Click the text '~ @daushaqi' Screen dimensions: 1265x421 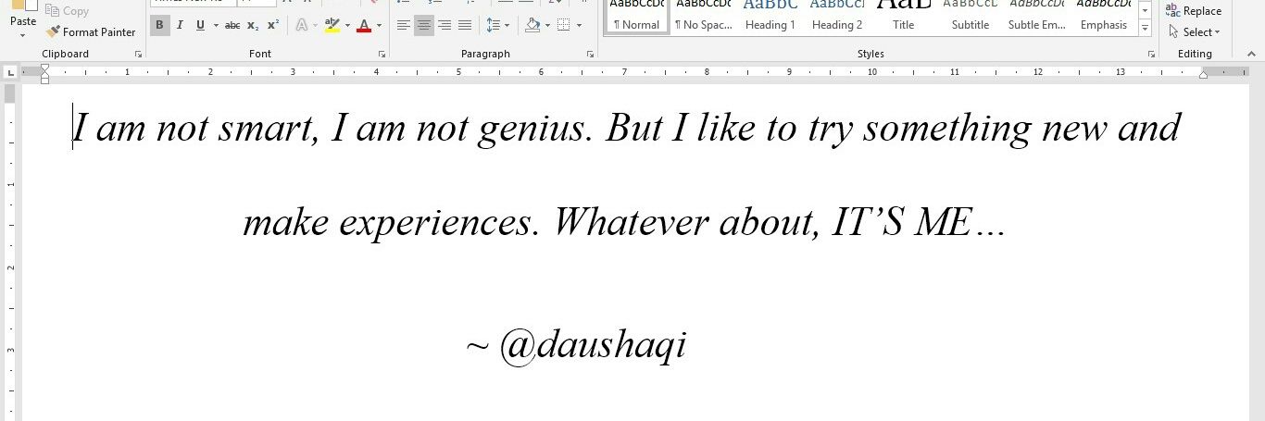(575, 346)
